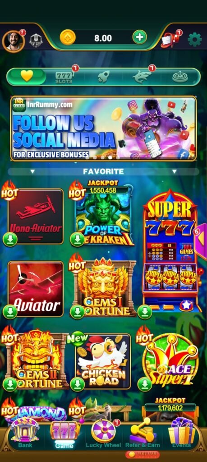Viewport: 207px width, 462px height.
Task: Select the roulette table-games category
Action: (181, 77)
